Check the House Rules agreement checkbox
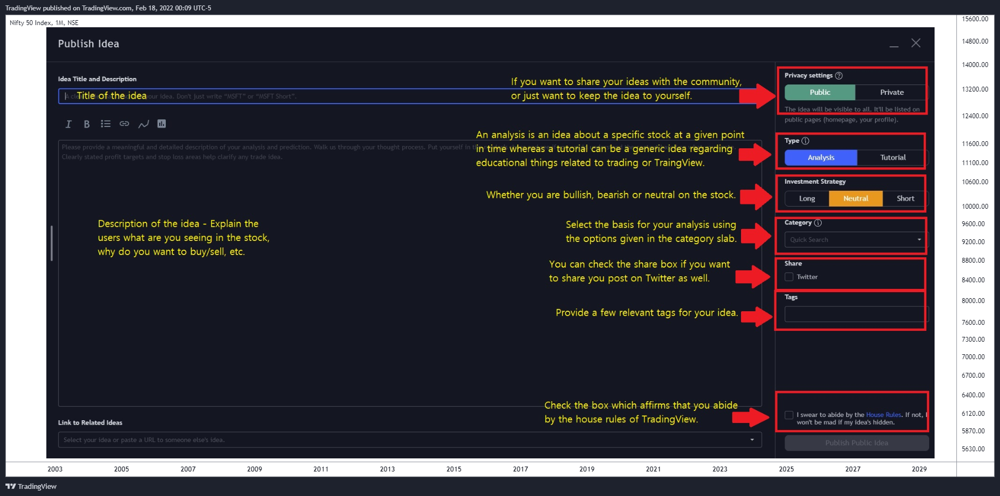This screenshot has height=496, width=1000. [x=789, y=415]
